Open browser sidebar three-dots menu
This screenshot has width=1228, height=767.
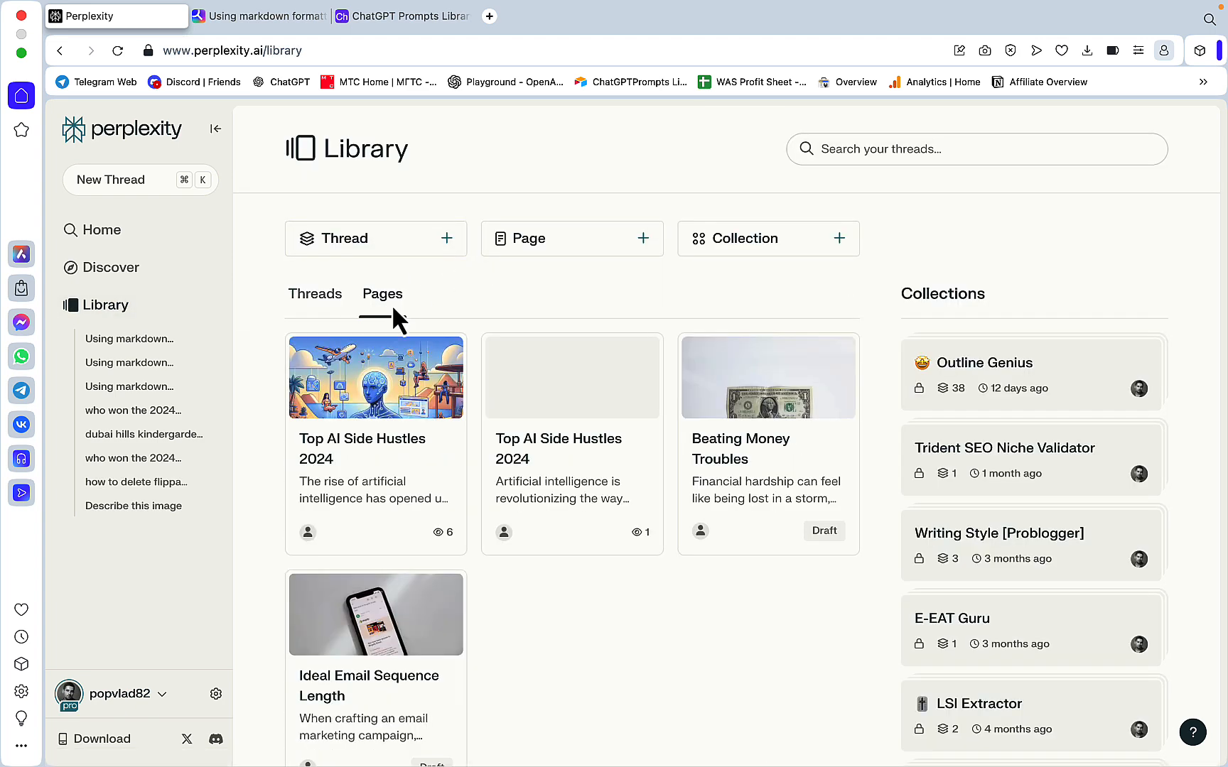[21, 746]
